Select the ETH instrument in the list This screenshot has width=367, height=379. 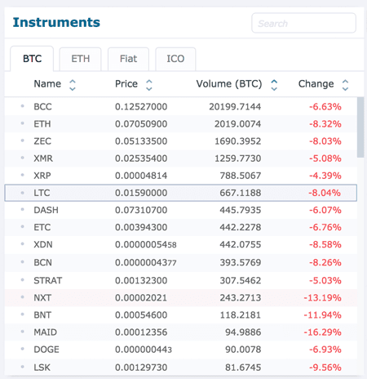[42, 124]
